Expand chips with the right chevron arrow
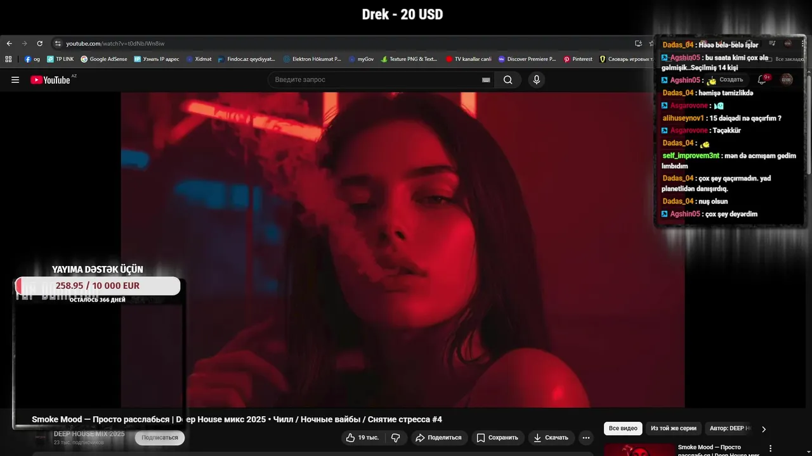 pyautogui.click(x=764, y=429)
